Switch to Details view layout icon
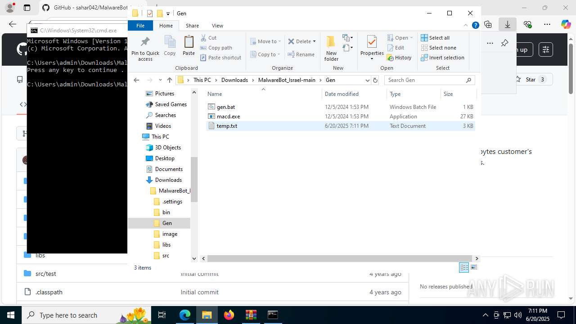 click(x=464, y=267)
